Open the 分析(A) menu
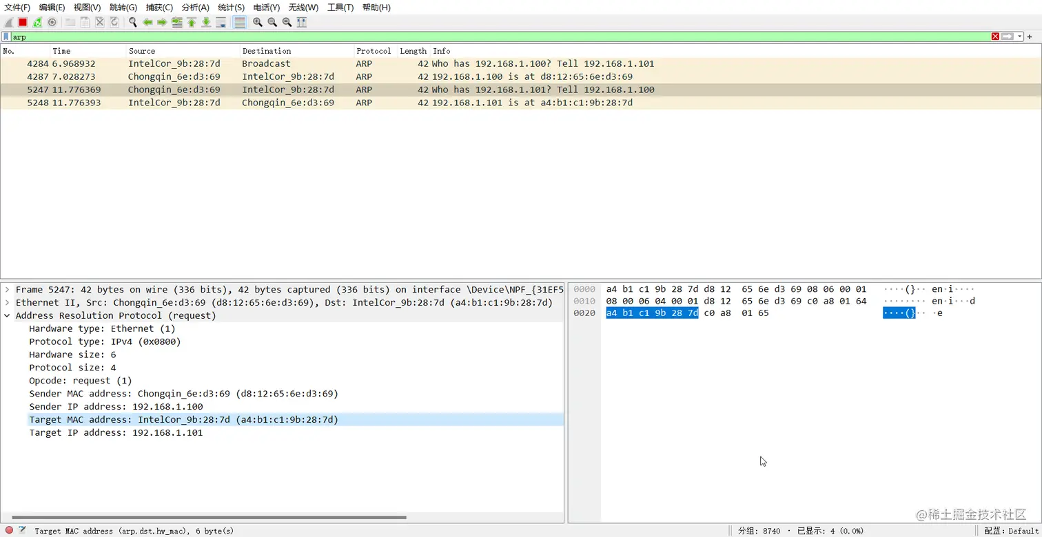Viewport: 1042px width, 537px height. pos(195,8)
